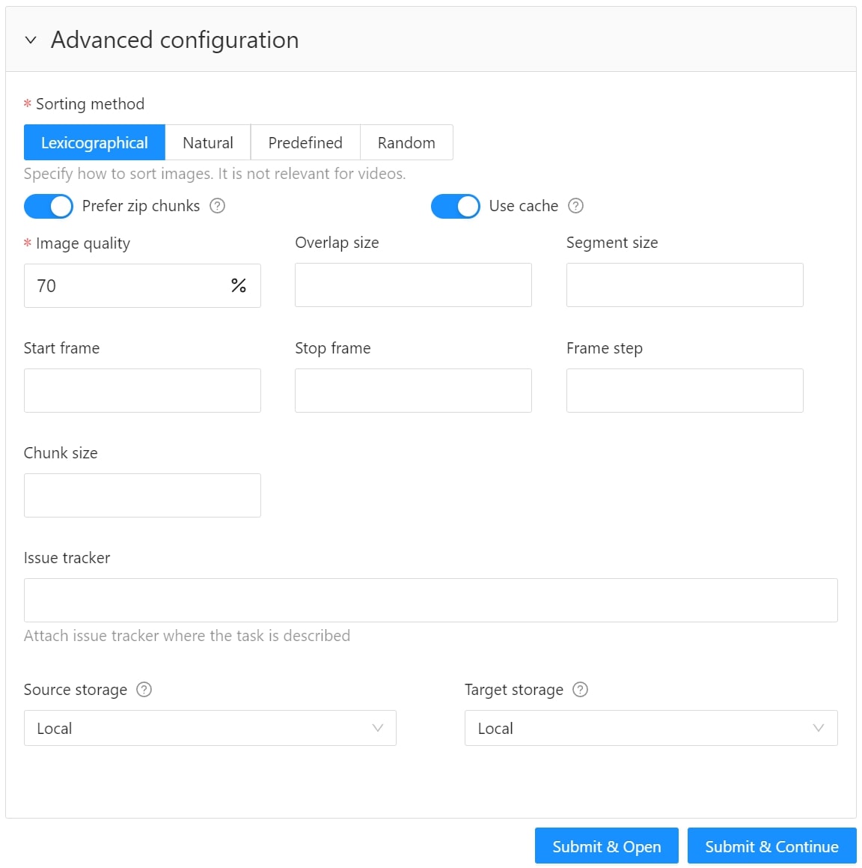The height and width of the screenshot is (868, 862).
Task: Click the Segment size input box
Action: click(x=684, y=285)
